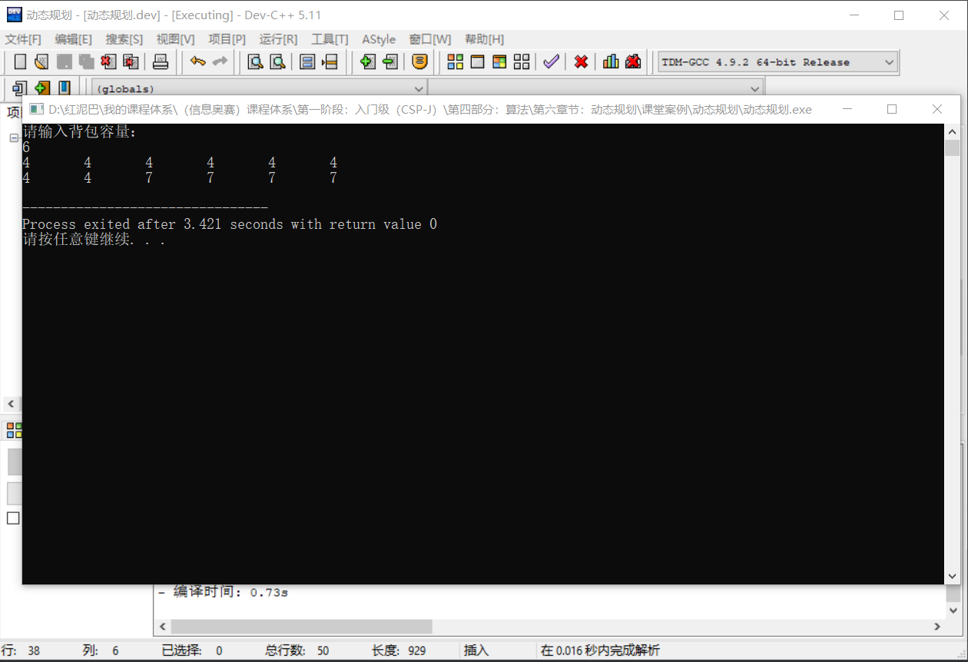Stop execution with the red X icon
Screen dimensions: 968x662
(x=582, y=62)
